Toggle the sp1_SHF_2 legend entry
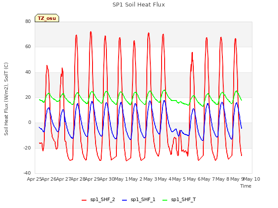Viewport: 278px width, 208px height. click(x=98, y=200)
